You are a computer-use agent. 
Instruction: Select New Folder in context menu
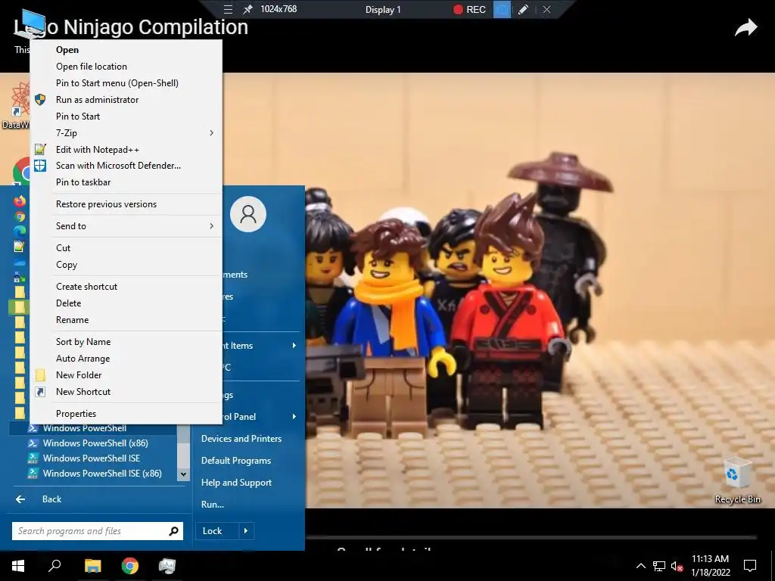(126, 375)
